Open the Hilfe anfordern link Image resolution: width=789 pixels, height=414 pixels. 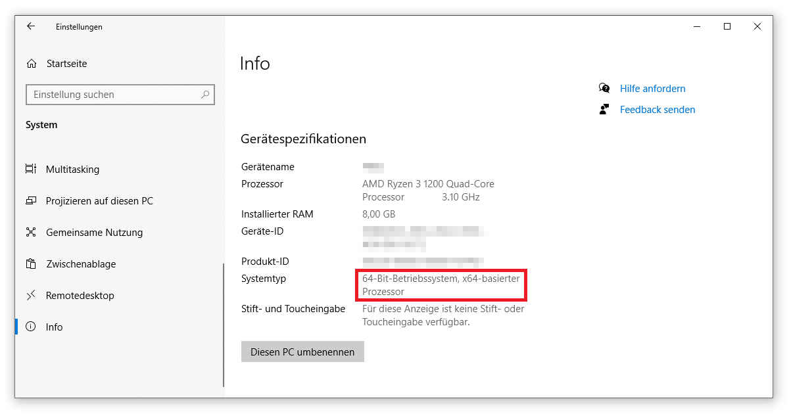pyautogui.click(x=652, y=88)
